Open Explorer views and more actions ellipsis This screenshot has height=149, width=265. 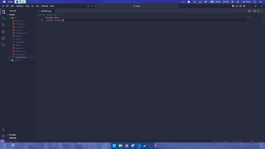point(33,11)
